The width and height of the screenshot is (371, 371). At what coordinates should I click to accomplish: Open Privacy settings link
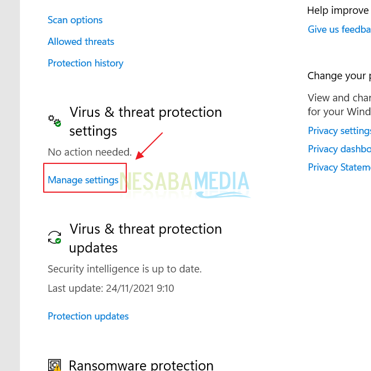tap(339, 131)
